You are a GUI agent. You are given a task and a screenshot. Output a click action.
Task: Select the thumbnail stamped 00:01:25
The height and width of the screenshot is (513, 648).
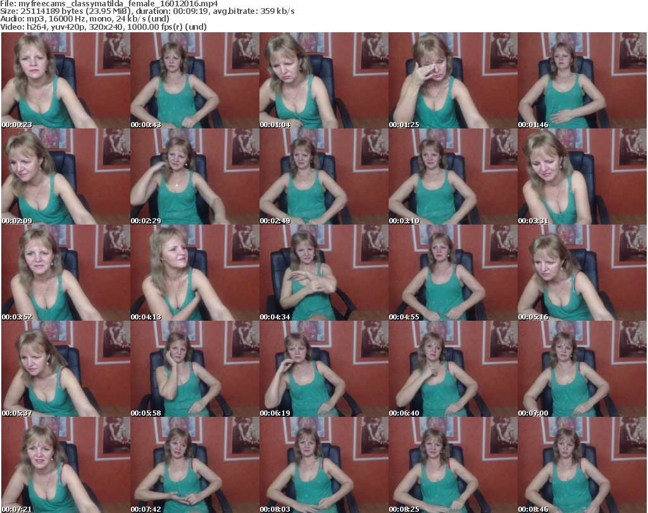[x=453, y=80]
